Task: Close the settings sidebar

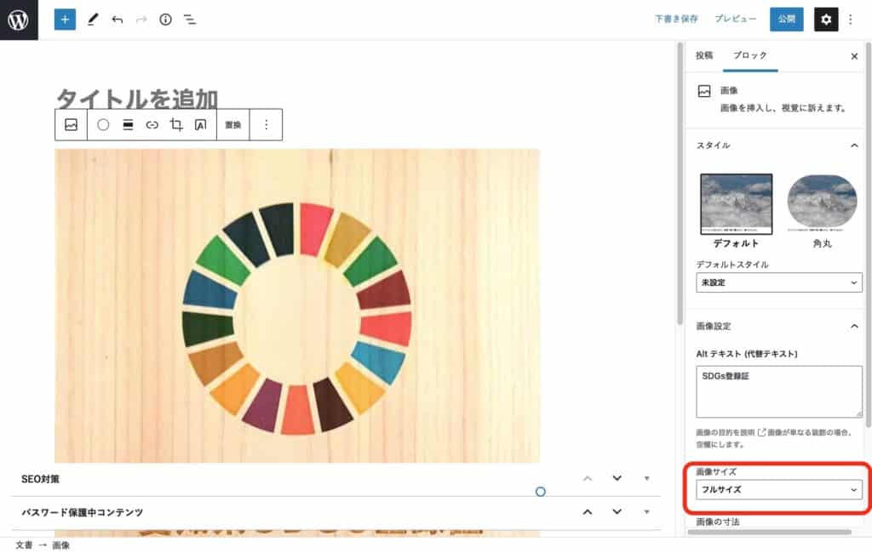Action: click(x=854, y=56)
